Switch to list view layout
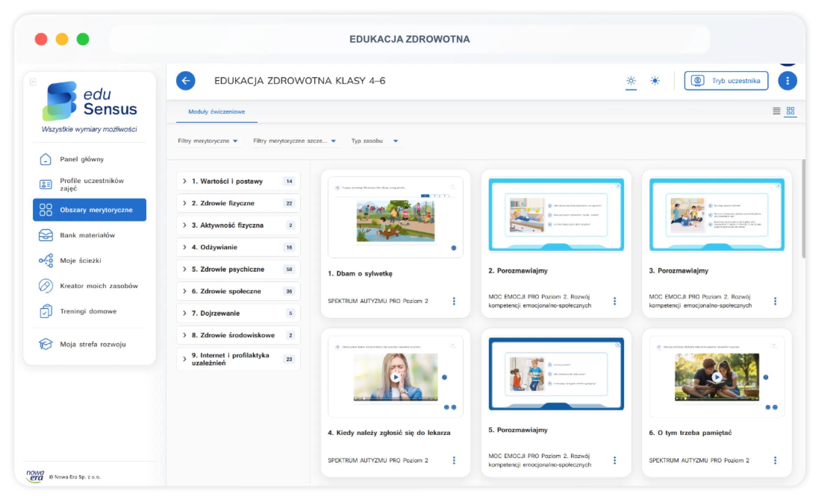The width and height of the screenshot is (820, 499). 776,111
